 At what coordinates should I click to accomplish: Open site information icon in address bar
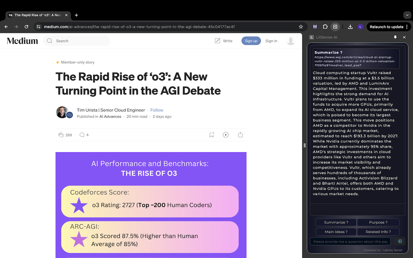38,27
